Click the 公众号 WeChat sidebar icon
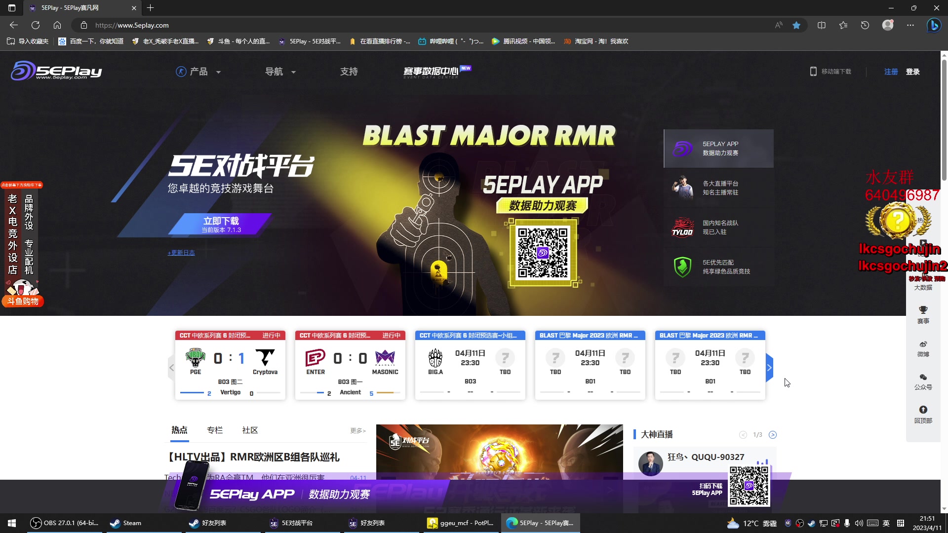 coord(923,382)
